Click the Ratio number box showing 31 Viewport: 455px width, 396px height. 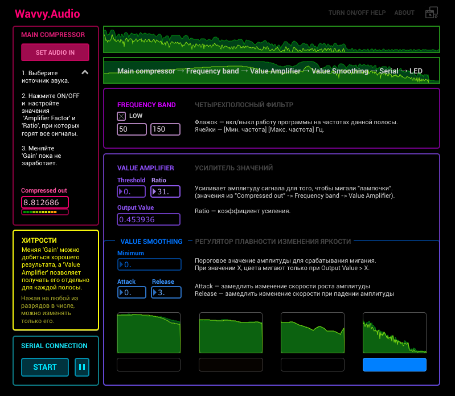point(165,191)
